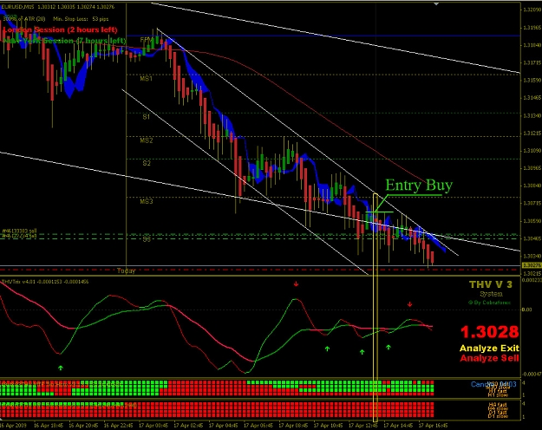
Task: Click the red down arrow above the tallest Trix peak
Action: click(x=296, y=283)
